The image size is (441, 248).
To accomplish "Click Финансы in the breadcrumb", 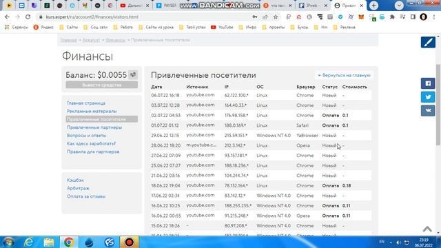I will pyautogui.click(x=115, y=40).
